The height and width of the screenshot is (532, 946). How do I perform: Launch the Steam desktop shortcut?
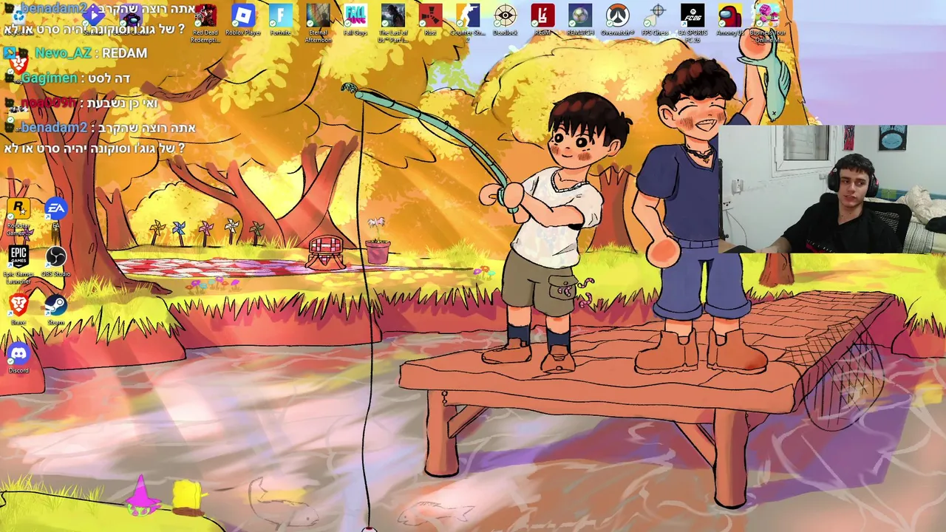[55, 309]
